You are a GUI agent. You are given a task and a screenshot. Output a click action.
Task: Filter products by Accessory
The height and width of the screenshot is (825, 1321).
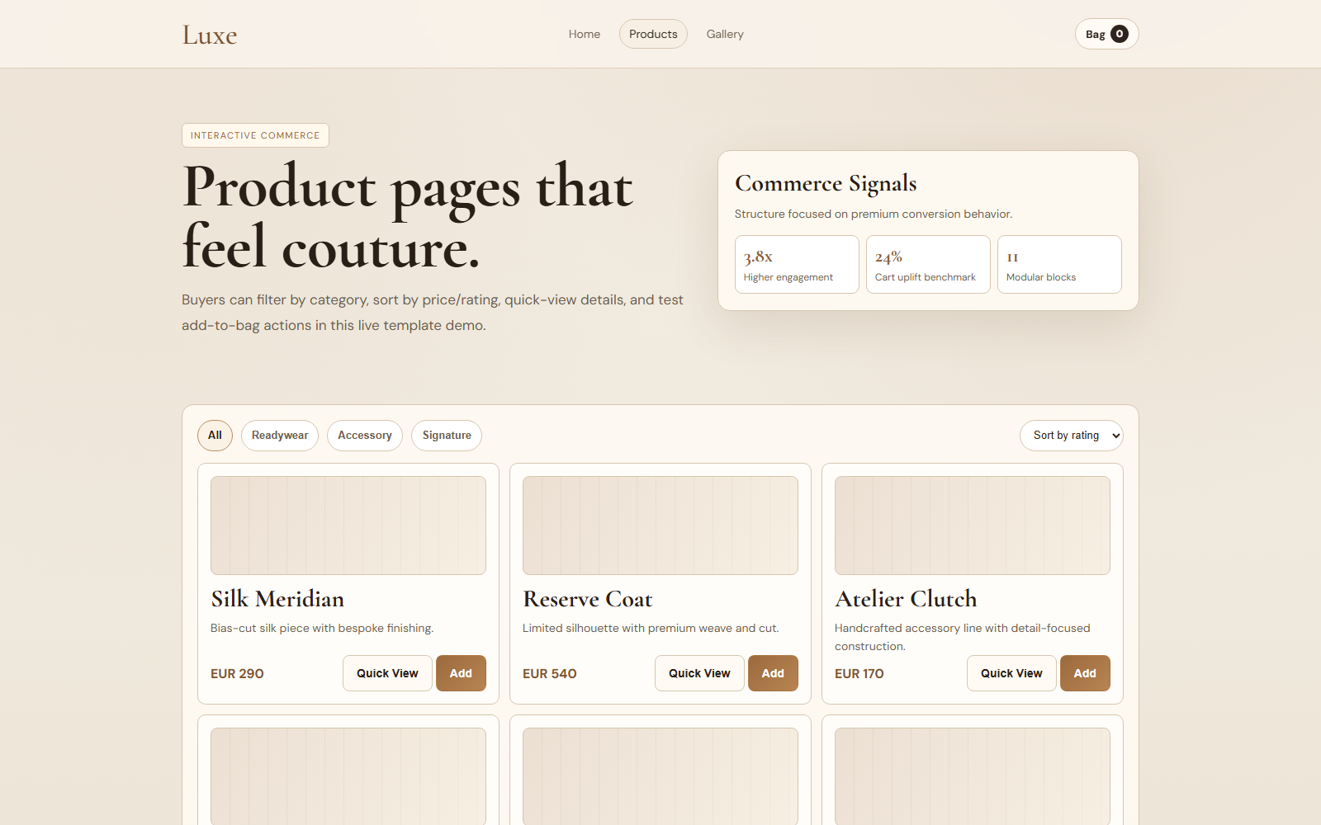(x=364, y=436)
